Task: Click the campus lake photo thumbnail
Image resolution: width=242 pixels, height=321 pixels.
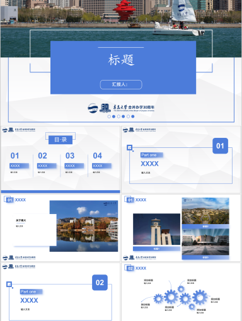Action: (x=84, y=226)
